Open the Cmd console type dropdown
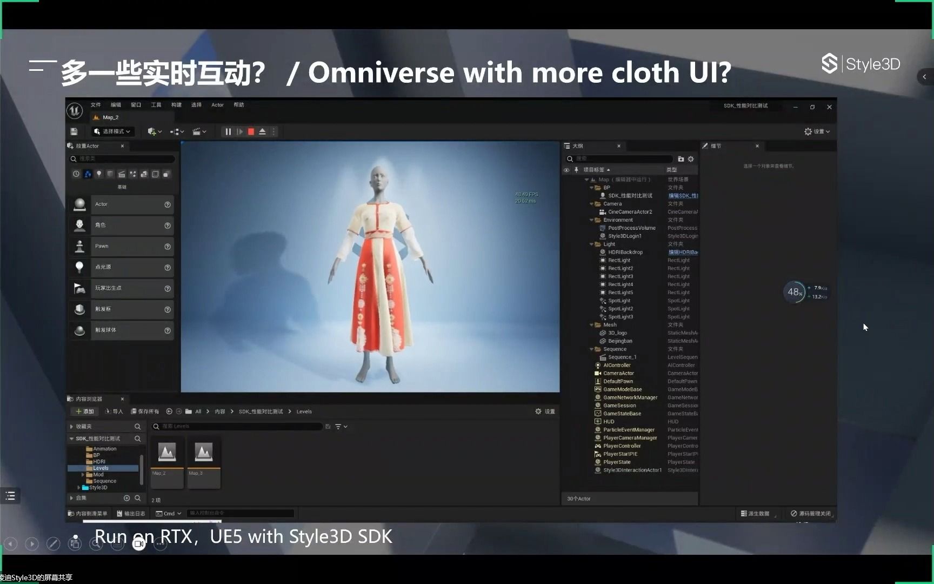Screen dimensions: 934x584 [169, 514]
